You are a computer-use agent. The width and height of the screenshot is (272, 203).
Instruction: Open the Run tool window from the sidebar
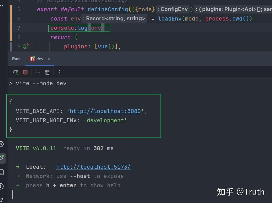[3, 158]
